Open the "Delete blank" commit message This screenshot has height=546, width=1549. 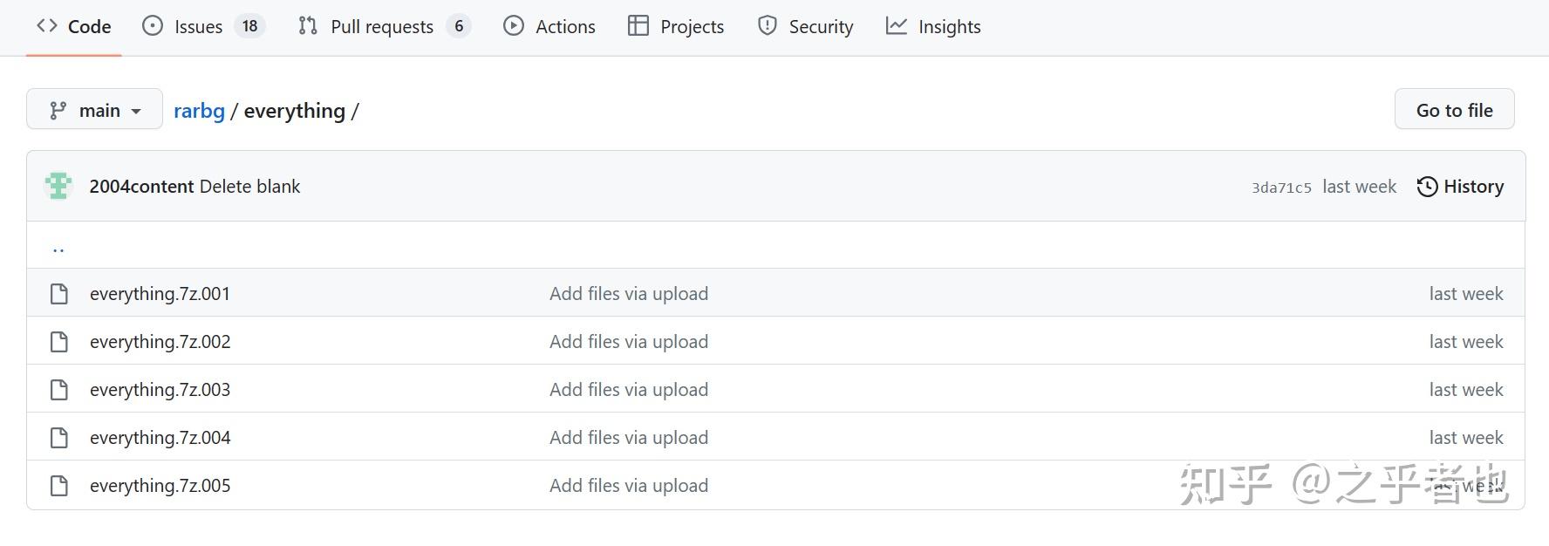[x=249, y=187]
